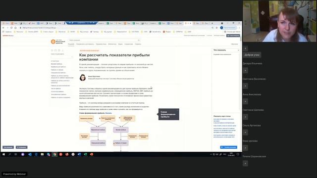This screenshot has height=178, width=317.
Task: Reload the page with the refresh icon
Action: tap(11, 28)
